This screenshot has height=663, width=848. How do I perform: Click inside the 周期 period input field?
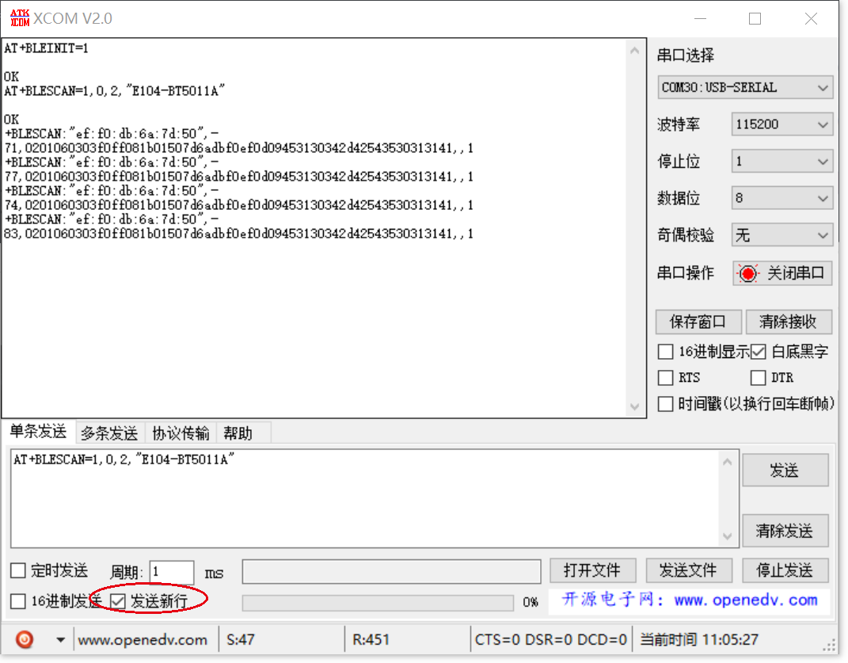pyautogui.click(x=171, y=572)
